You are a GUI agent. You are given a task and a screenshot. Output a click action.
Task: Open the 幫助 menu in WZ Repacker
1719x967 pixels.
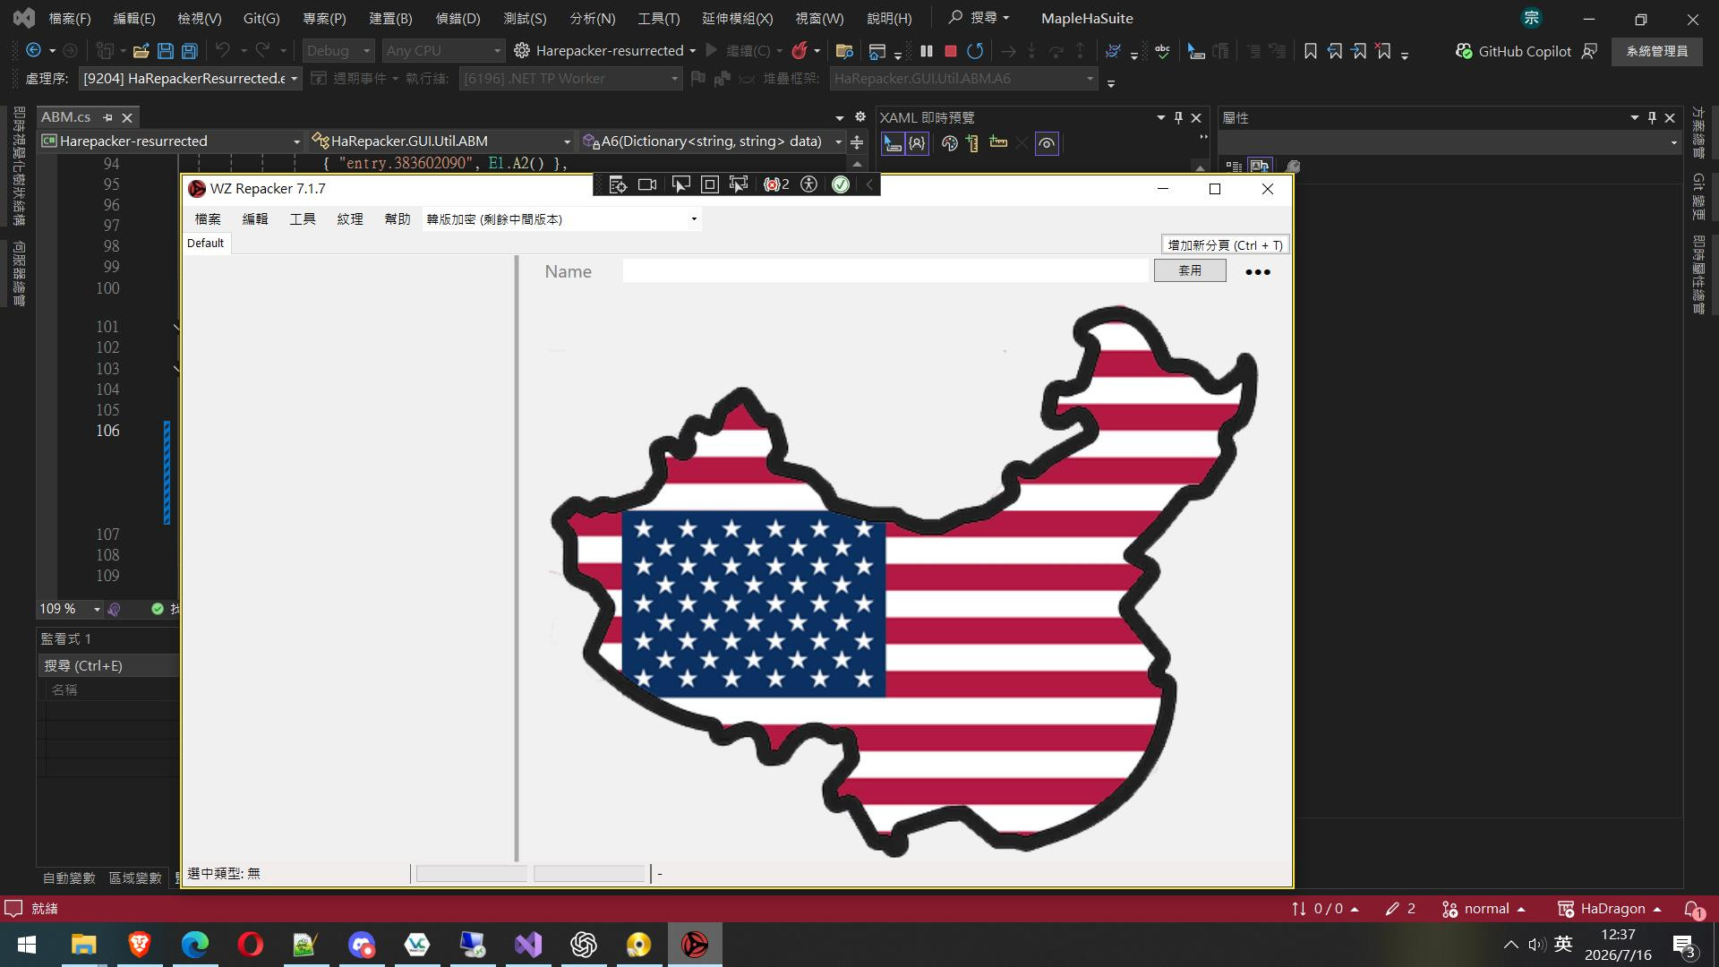[x=398, y=219]
